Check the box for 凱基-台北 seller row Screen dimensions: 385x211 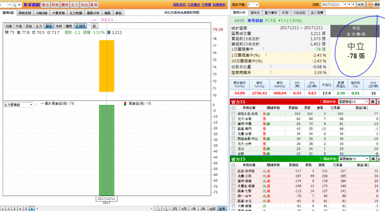point(233,201)
